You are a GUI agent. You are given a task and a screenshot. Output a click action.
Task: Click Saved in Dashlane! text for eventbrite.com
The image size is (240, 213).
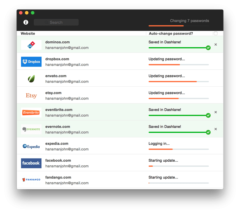click(165, 109)
